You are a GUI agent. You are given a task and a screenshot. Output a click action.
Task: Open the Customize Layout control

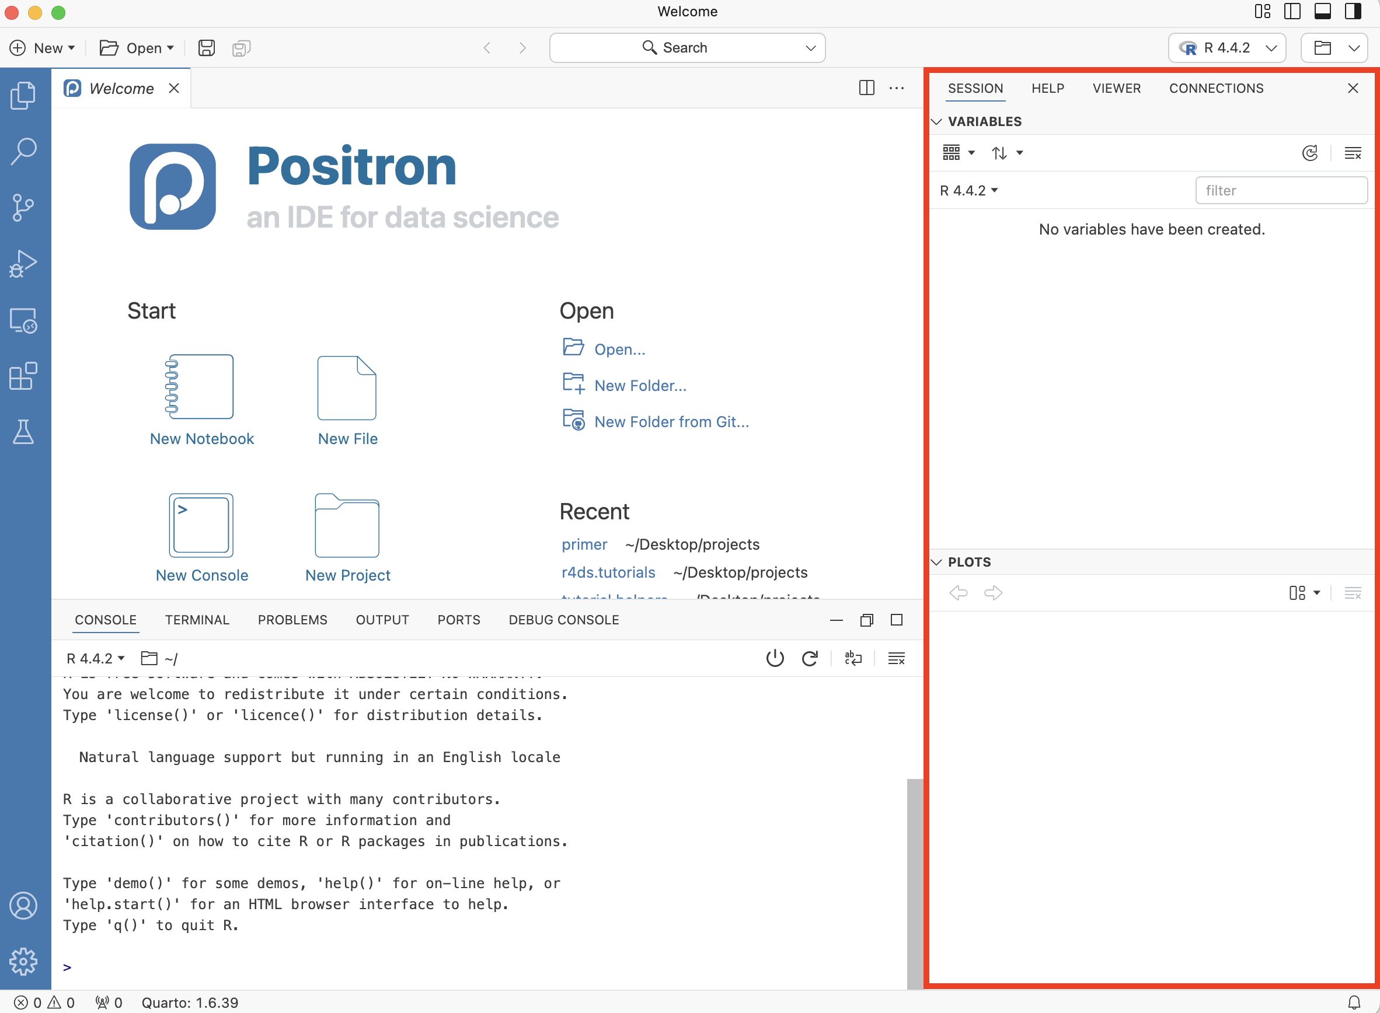(x=1262, y=12)
